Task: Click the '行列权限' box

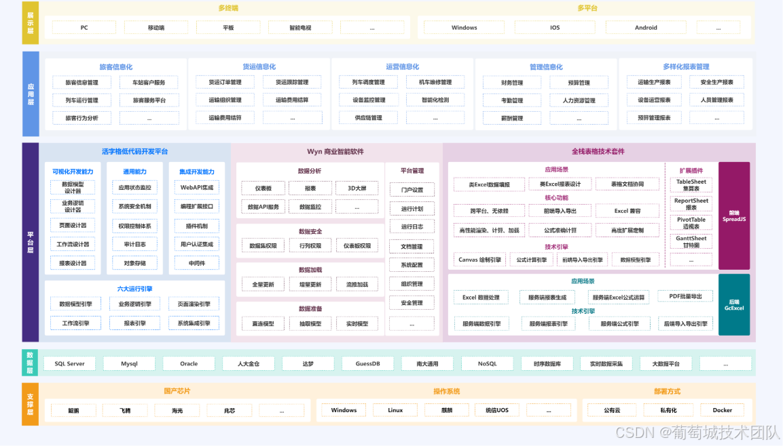Action: point(310,245)
